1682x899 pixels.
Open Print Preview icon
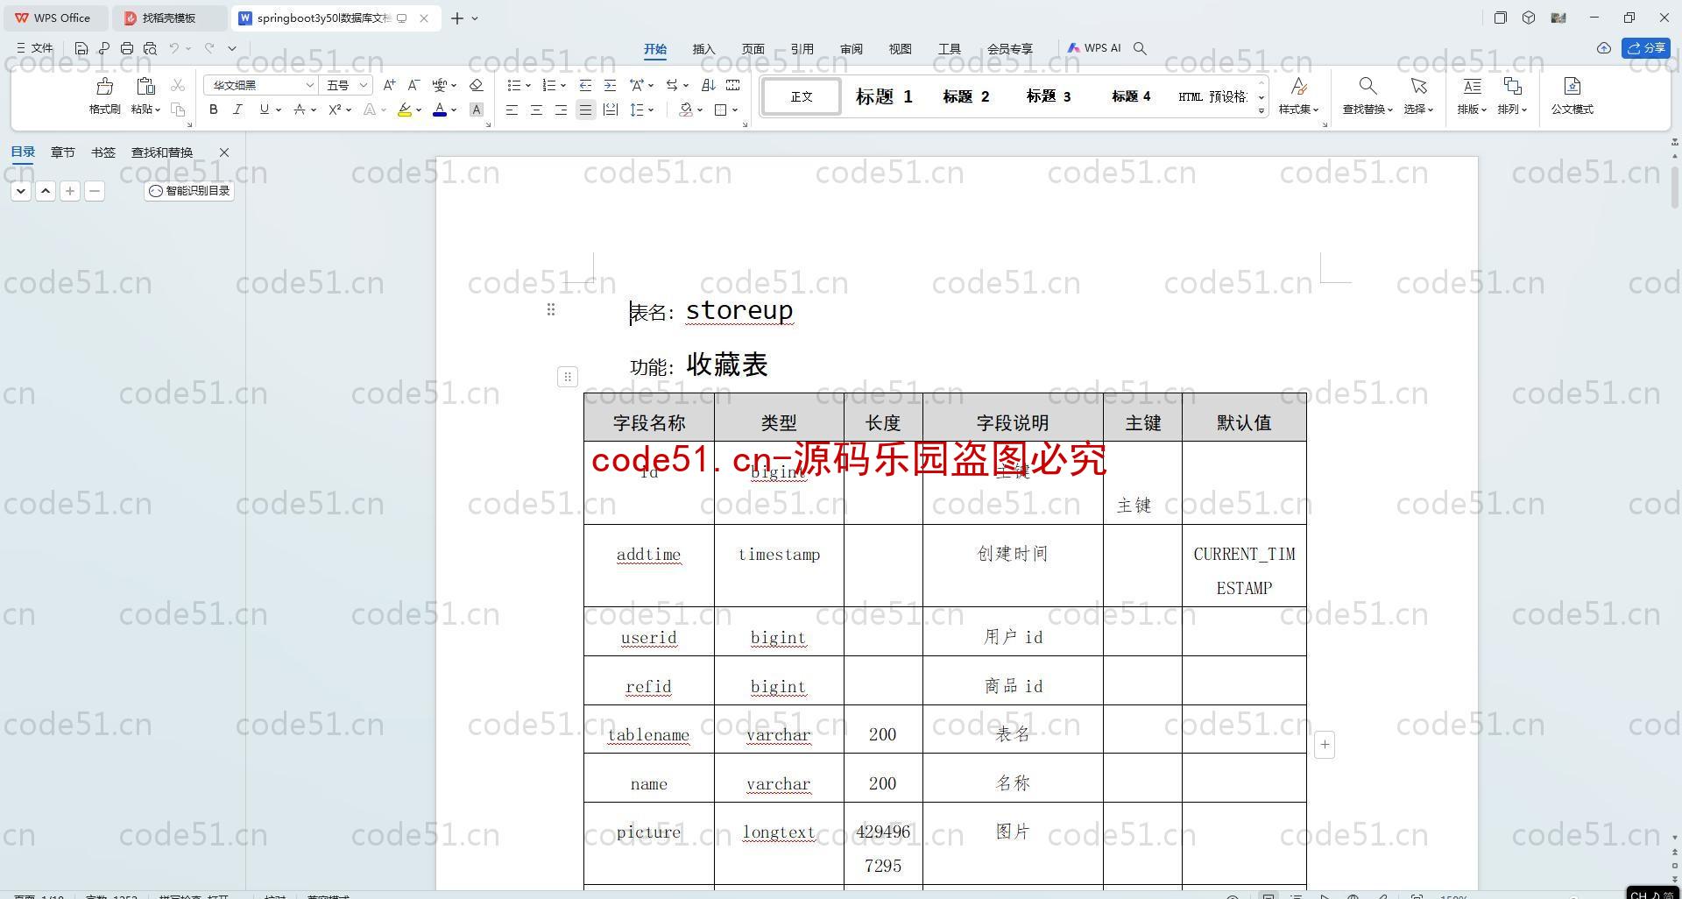(x=150, y=48)
